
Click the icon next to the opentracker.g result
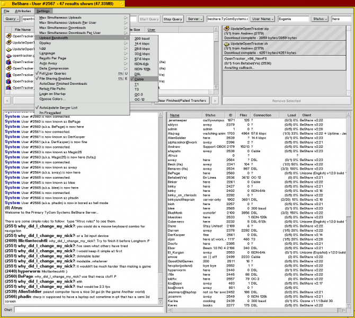[8, 56]
